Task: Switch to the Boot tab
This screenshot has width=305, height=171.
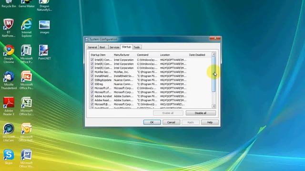Action: 102,47
